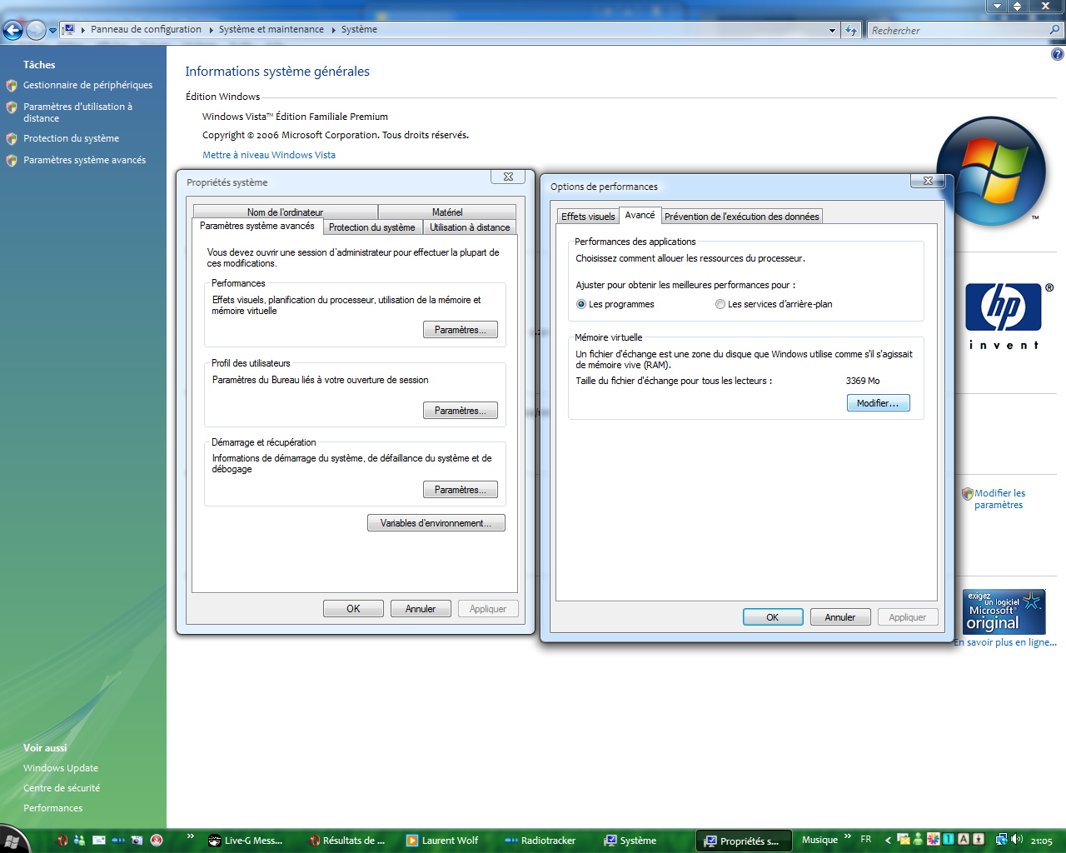This screenshot has height=853, width=1066.
Task: Open Centre de sécurité link
Action: pyautogui.click(x=62, y=788)
